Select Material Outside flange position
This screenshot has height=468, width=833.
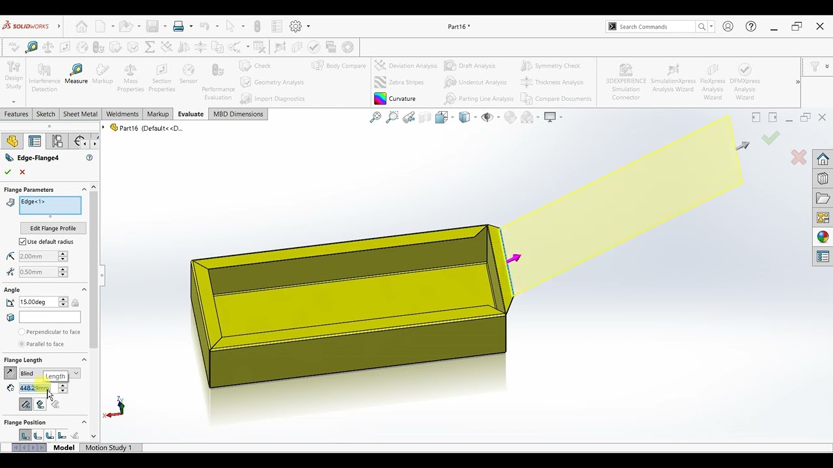[38, 435]
